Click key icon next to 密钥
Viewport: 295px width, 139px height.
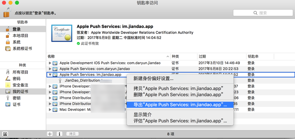pos(8,98)
